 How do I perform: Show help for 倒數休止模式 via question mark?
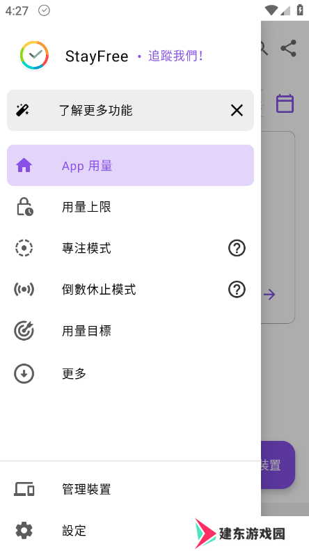point(237,290)
